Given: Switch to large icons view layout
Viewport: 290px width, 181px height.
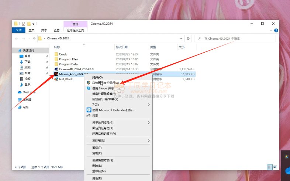Looking at the screenshot, I should click(275, 167).
